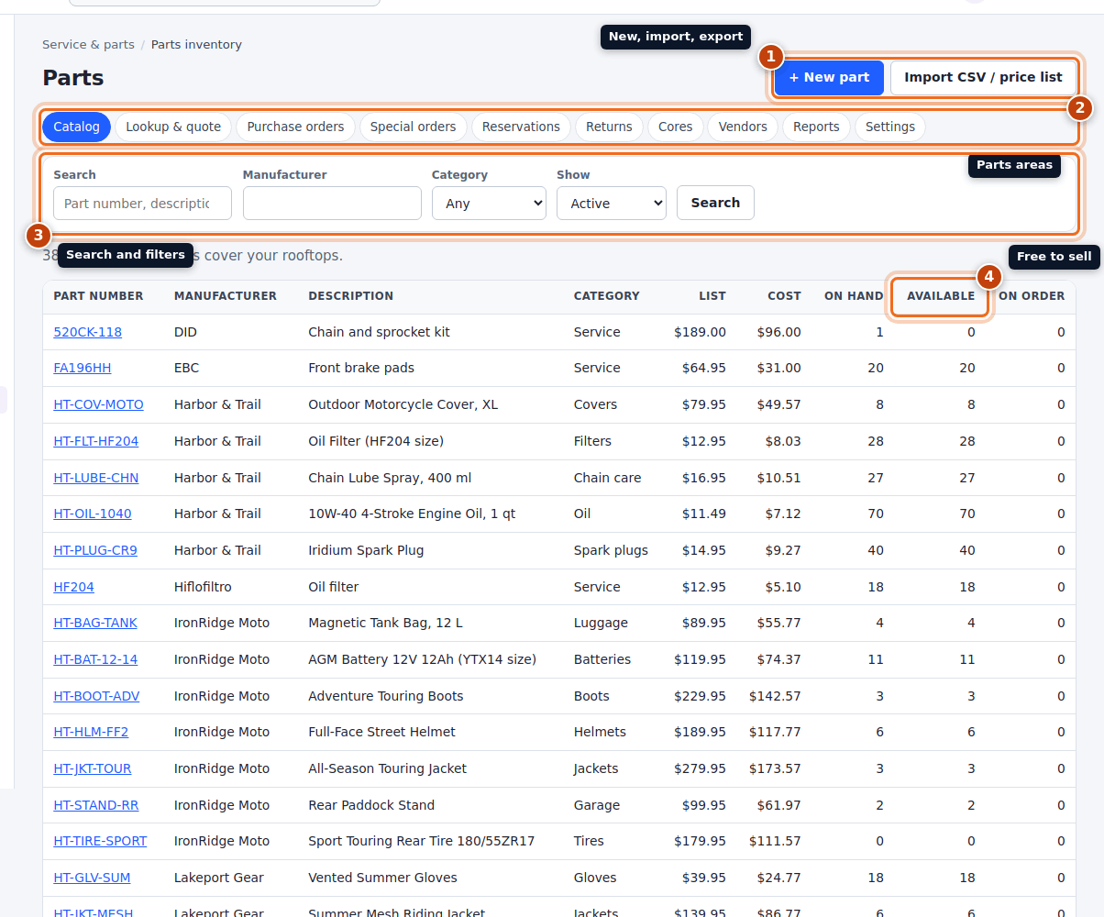Switch to Lookup & quote tab
Screen dimensions: 1104x917
click(x=173, y=127)
